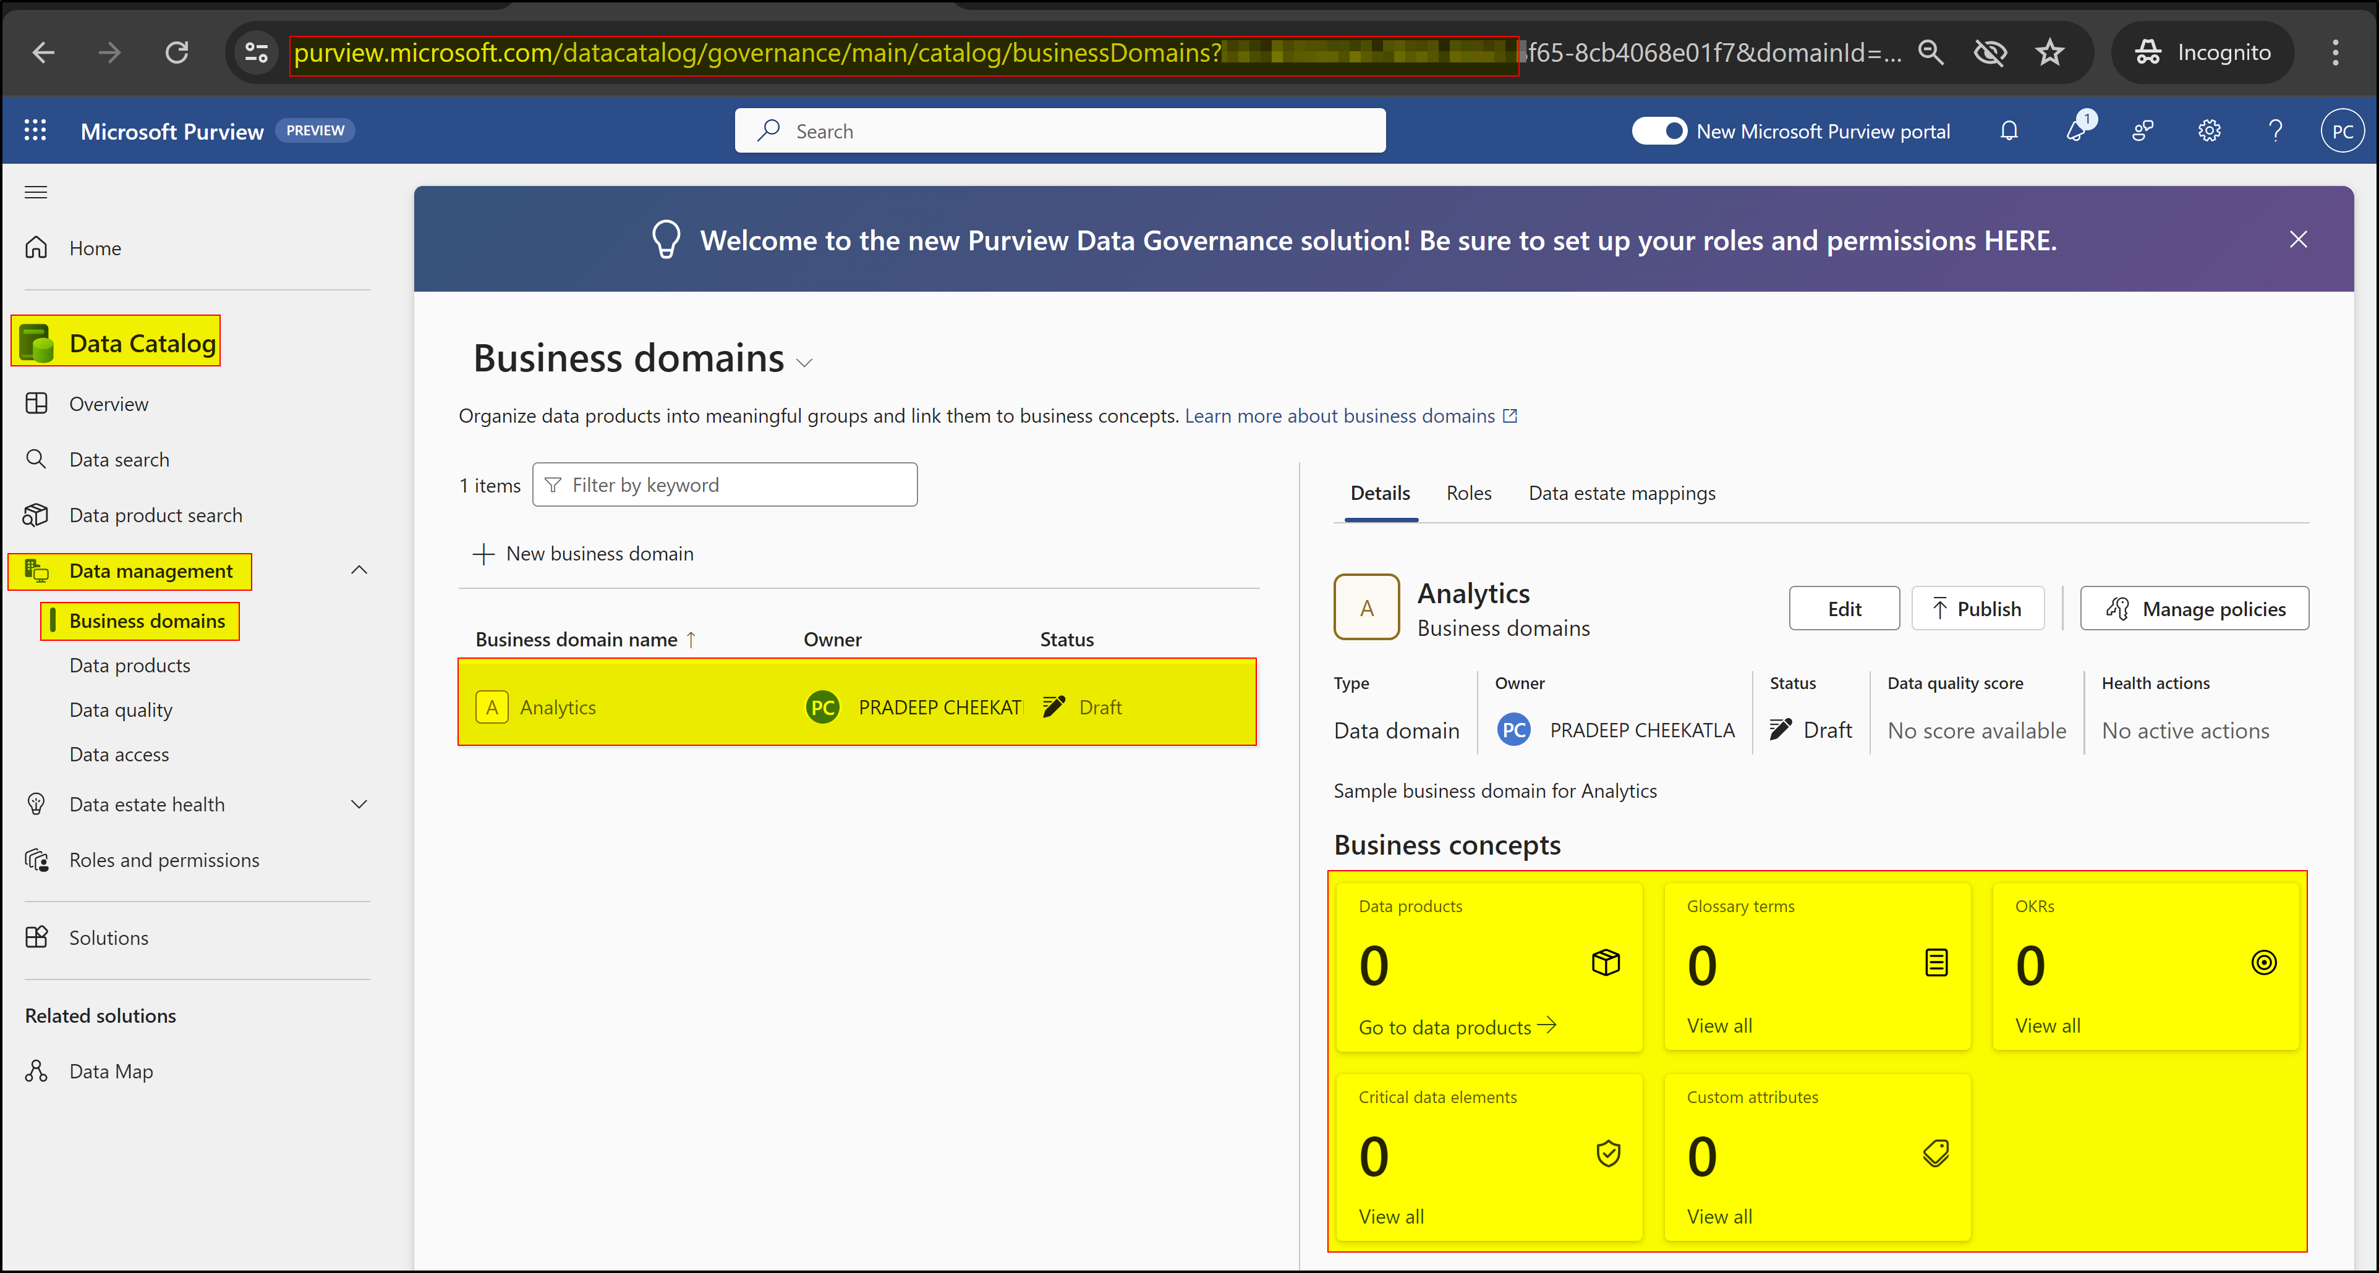Image resolution: width=2379 pixels, height=1273 pixels.
Task: Open the site information icon in address bar
Action: (x=256, y=53)
